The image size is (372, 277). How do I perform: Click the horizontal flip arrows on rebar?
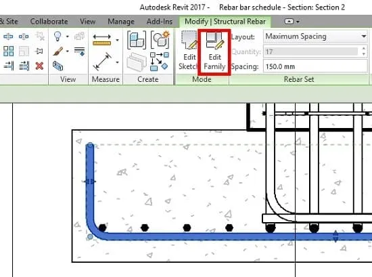pyautogui.click(x=90, y=182)
